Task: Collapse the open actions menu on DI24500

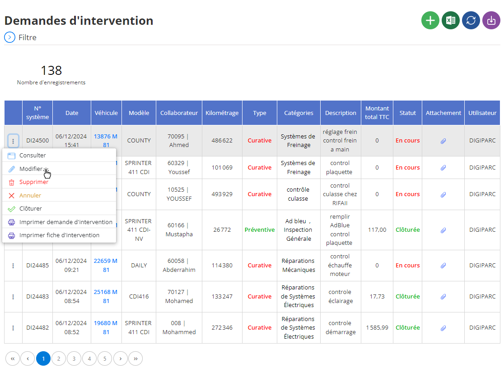Action: click(x=13, y=141)
